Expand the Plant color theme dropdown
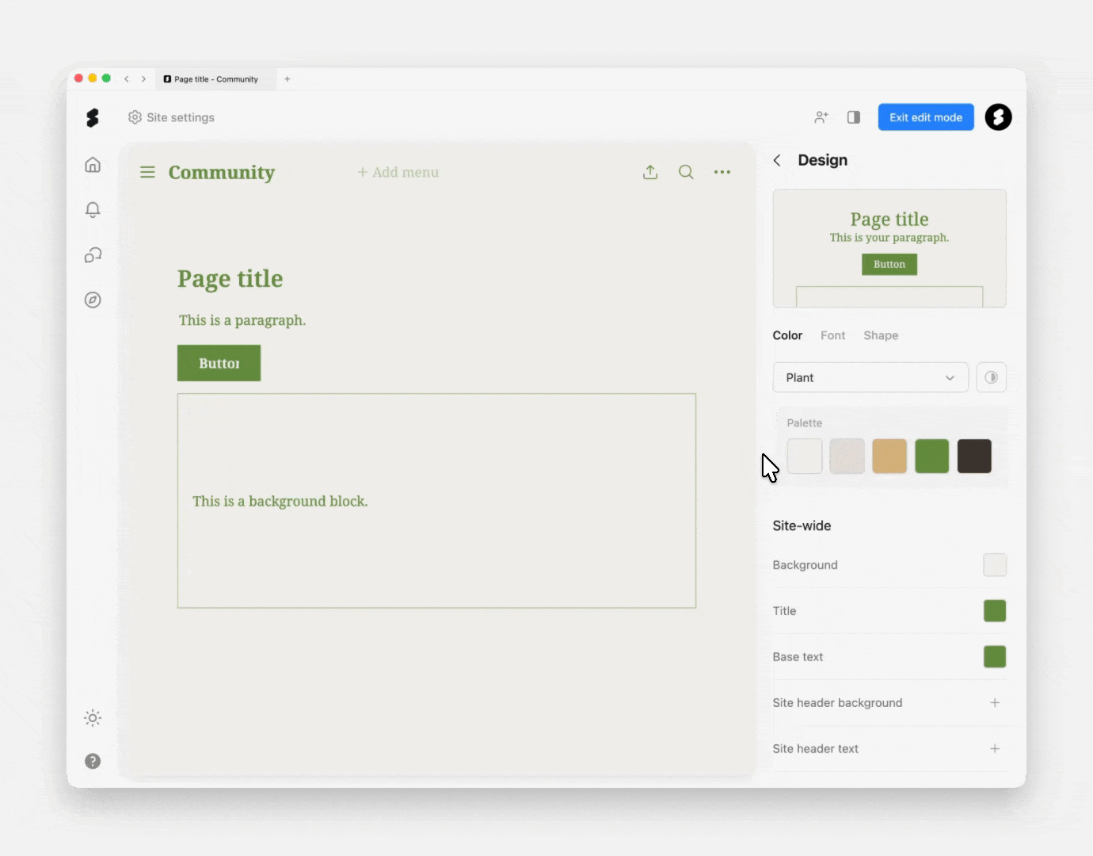 (x=870, y=378)
